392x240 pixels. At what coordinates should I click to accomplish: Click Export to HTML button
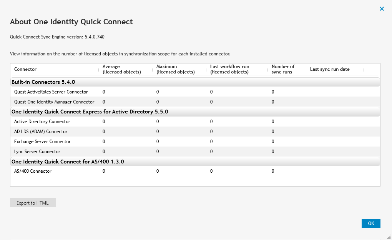33,203
